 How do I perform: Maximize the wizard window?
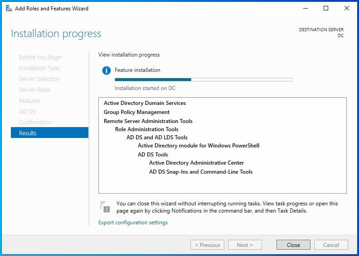coord(326,9)
